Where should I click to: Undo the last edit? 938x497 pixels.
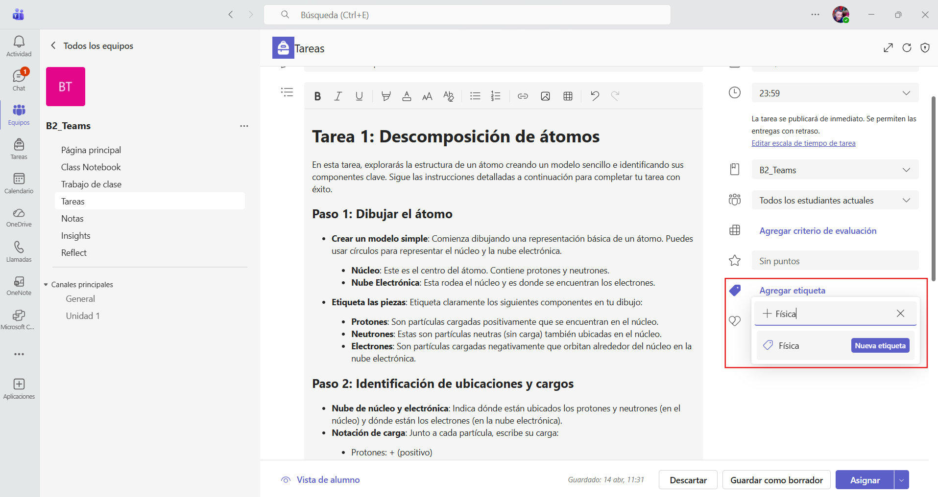coord(595,96)
